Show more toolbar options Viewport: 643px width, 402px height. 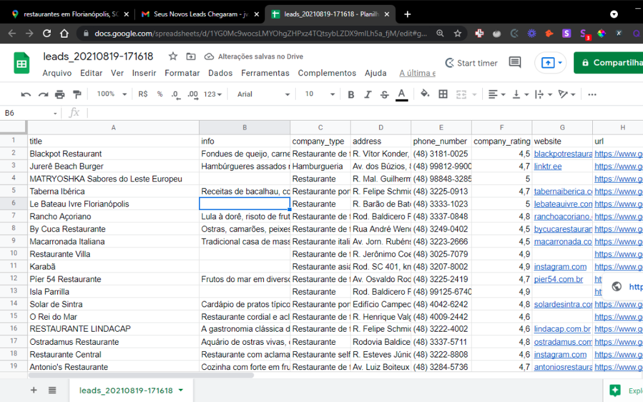(592, 94)
